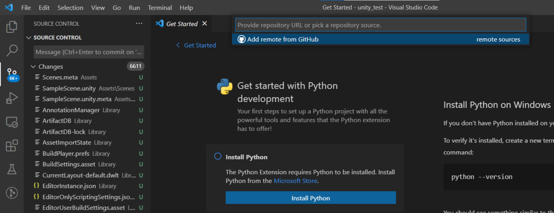Open the Selection menu

(x=70, y=8)
